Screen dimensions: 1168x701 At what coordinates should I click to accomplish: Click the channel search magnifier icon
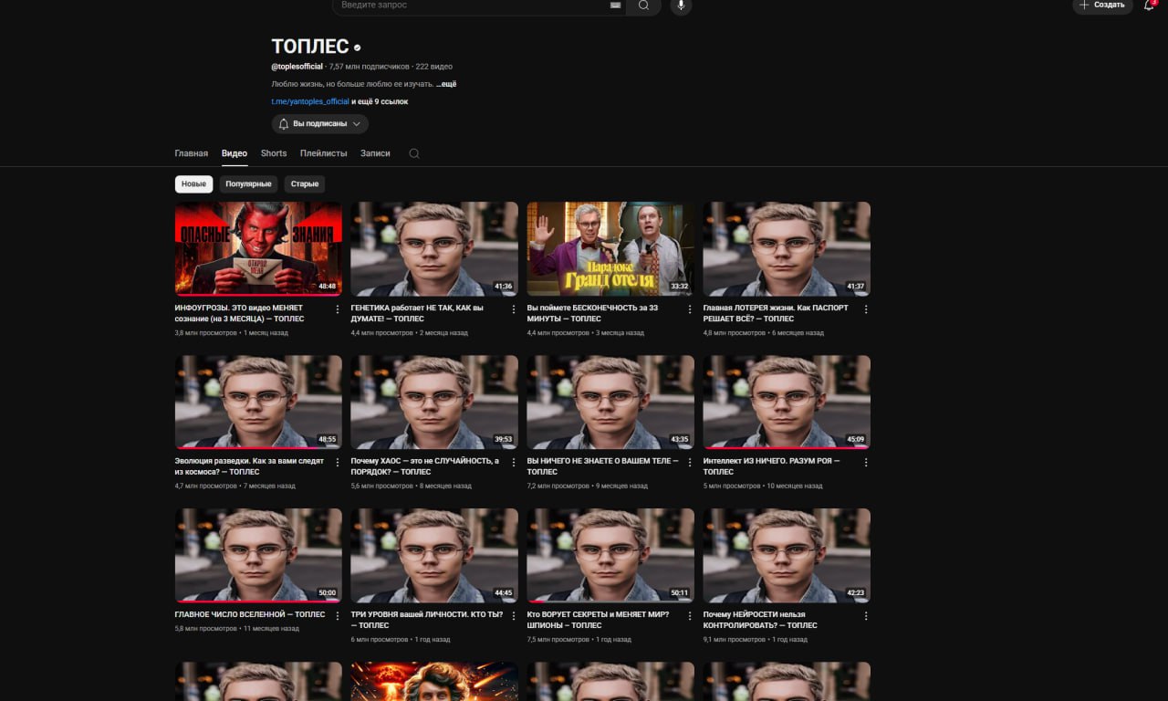coord(414,153)
